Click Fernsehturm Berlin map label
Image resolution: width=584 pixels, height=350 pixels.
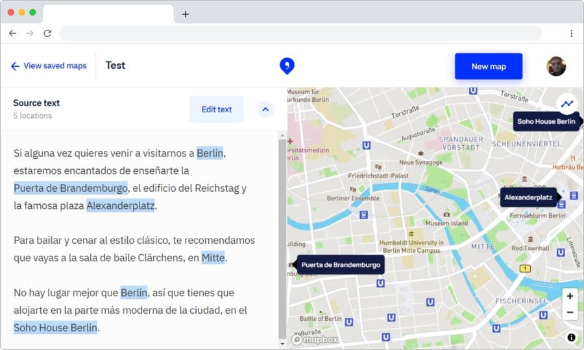537,215
